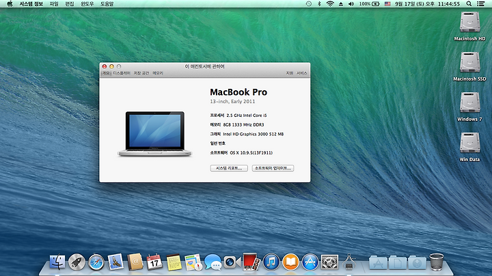Click the MacBook Pro heading
The height and width of the screenshot is (276, 492).
click(x=238, y=92)
